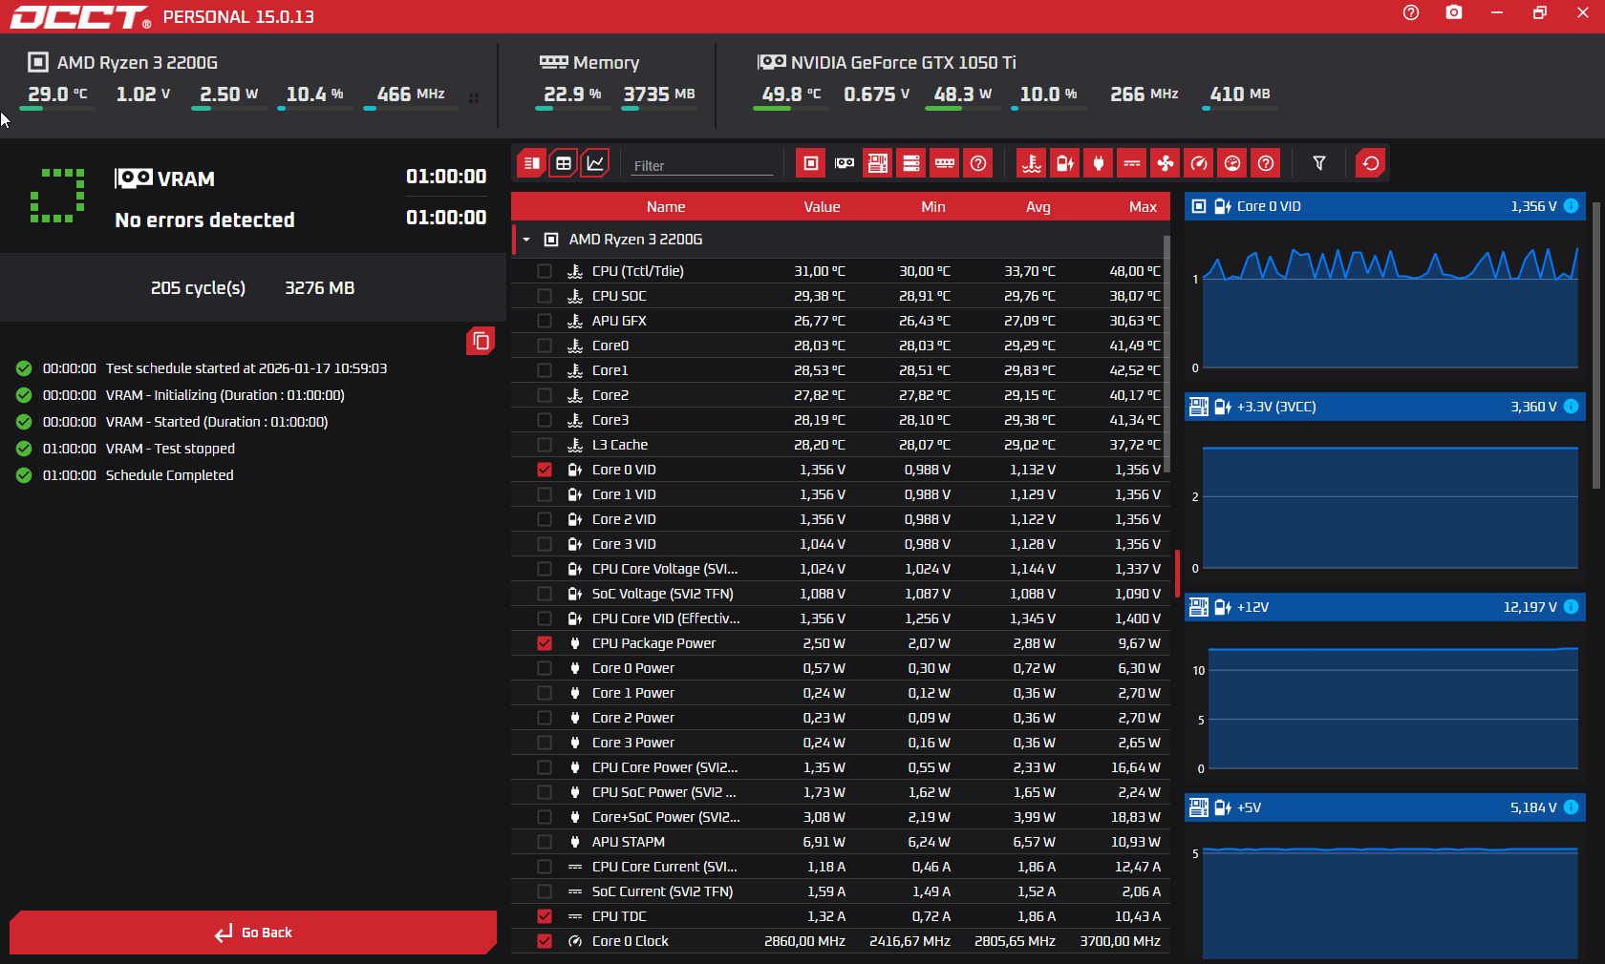Open the Memory header summary
The image size is (1605, 964).
point(589,63)
